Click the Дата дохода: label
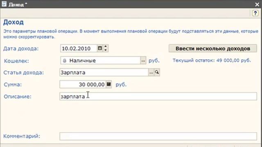 (21, 49)
